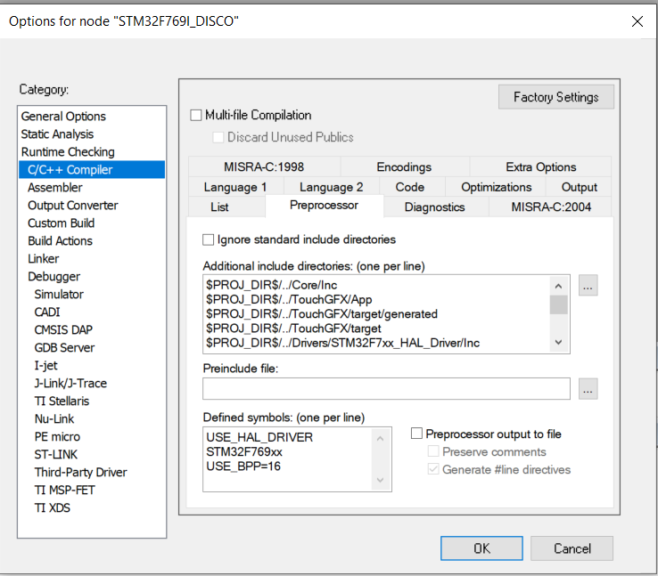Open the MISRA-C:1998 tab

point(264,166)
